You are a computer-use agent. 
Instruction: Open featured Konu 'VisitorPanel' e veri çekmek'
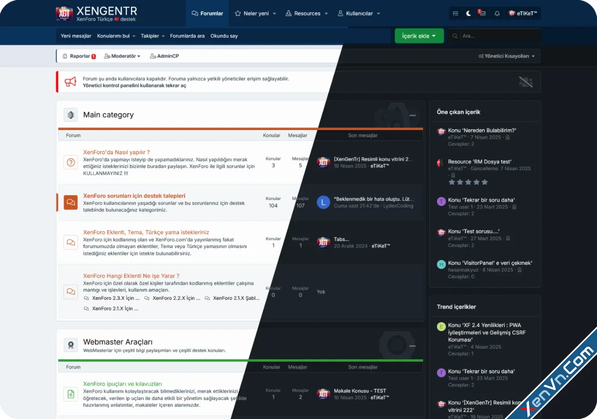coord(490,263)
